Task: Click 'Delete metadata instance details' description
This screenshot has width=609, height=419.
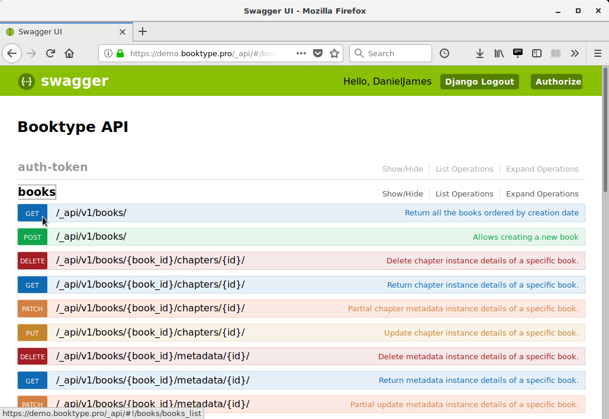Action: (x=478, y=356)
